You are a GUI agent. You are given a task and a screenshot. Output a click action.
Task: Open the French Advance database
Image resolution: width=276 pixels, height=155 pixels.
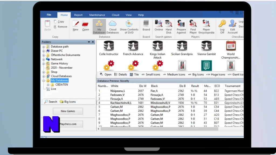[133, 48]
